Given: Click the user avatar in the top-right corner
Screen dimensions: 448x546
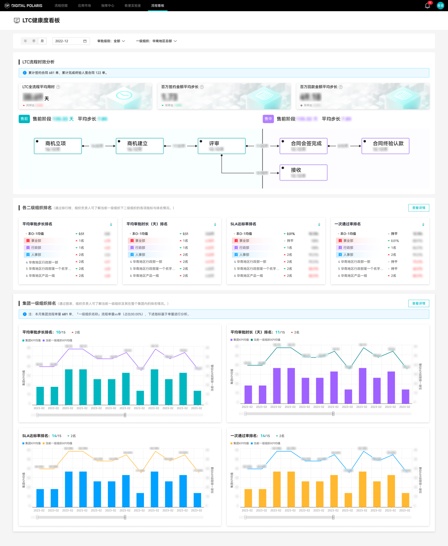Looking at the screenshot, I should tap(440, 5).
